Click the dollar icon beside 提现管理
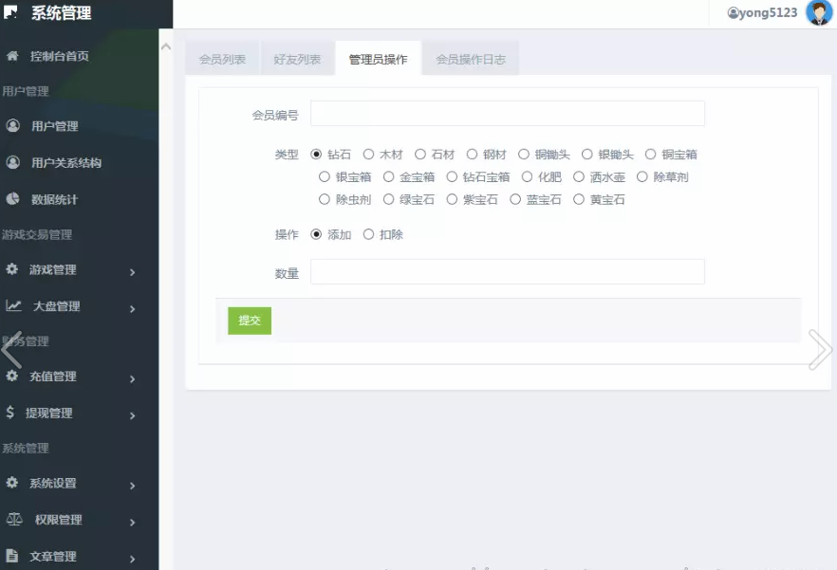Screen dimensions: 837x570 tap(10, 412)
